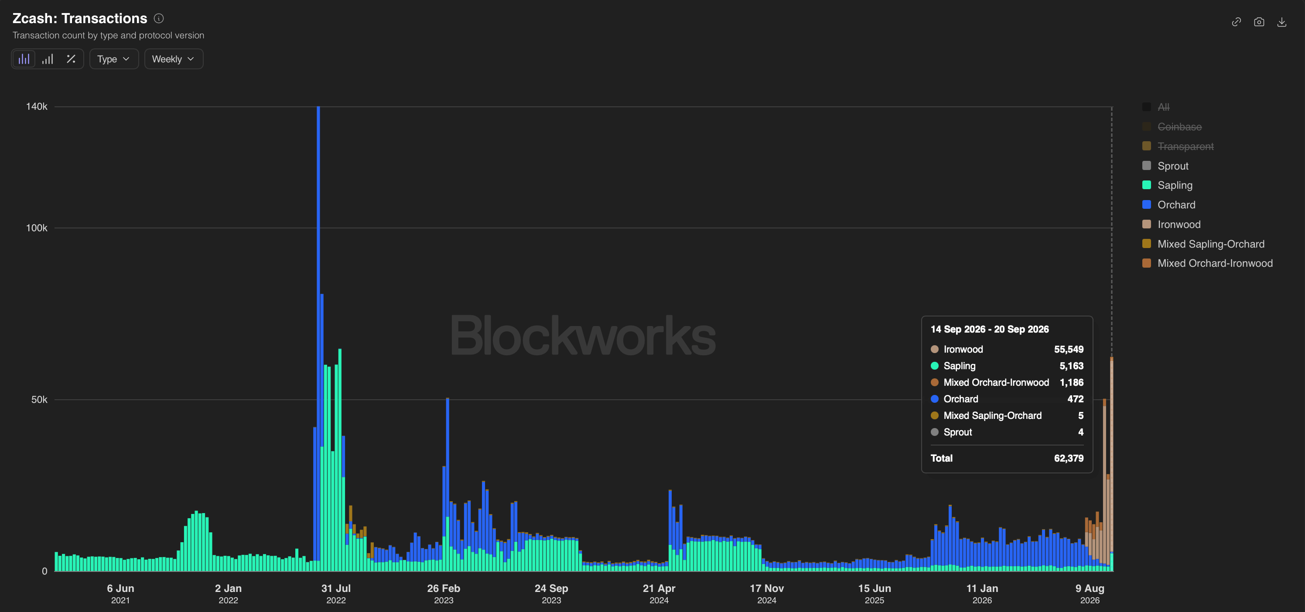Click the gray Sprout legend swatch

coord(1146,166)
